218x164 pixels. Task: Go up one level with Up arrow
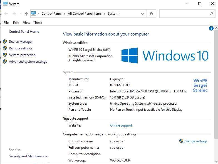(27, 14)
